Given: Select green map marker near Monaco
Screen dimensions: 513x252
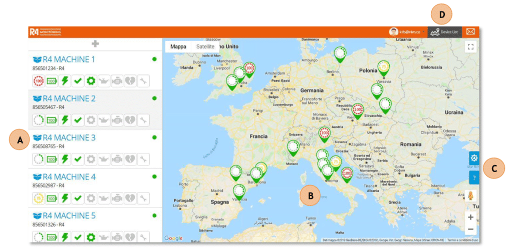Looking at the screenshot, I should click(x=293, y=147).
